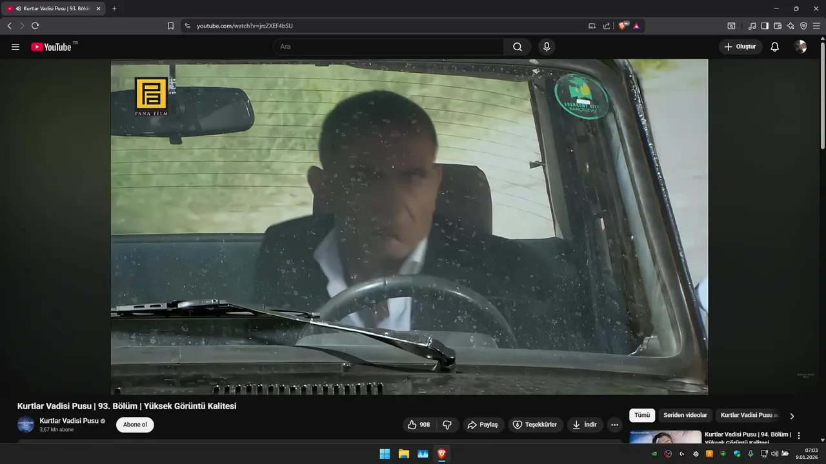Image resolution: width=826 pixels, height=464 pixels.
Task: Open Brave browser taskbar icon
Action: 442,454
